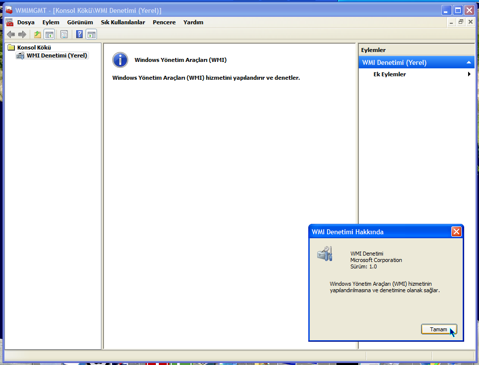Toggle the action pane toolbar icon
479x365 pixels.
[x=92, y=35]
